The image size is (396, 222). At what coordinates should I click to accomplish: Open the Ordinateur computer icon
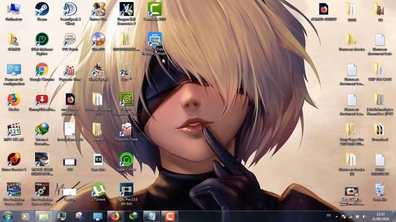14,11
